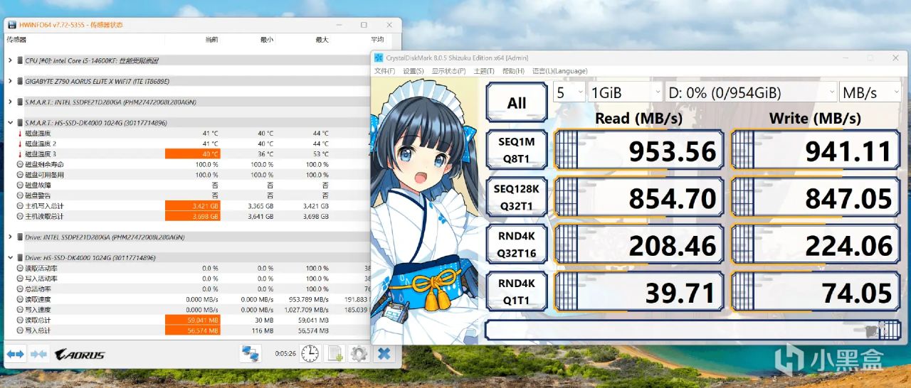The image size is (911, 388).
Task: Open the 语言(L)(Language) menu
Action: [x=559, y=71]
